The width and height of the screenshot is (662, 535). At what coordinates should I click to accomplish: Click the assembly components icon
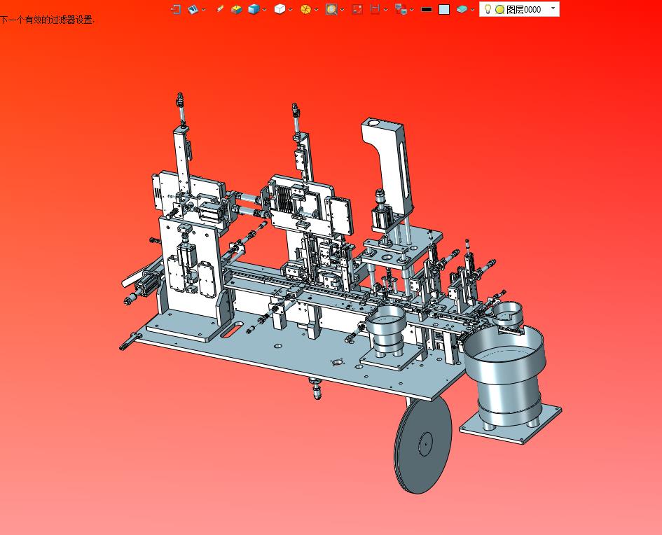coord(401,9)
